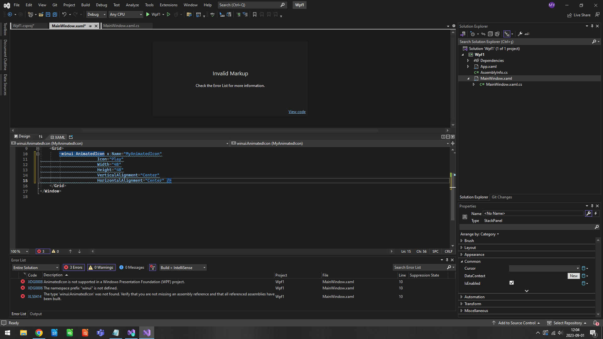Open the Debug configuration dropdown
The height and width of the screenshot is (339, 603).
tap(96, 14)
